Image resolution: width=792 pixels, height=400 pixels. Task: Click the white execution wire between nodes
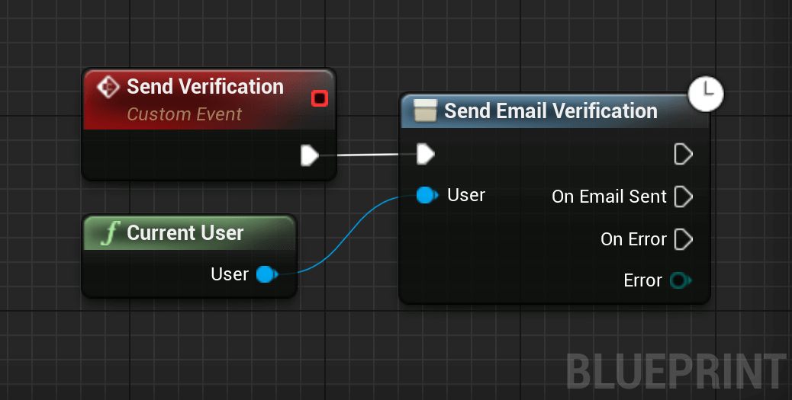pyautogui.click(x=368, y=155)
